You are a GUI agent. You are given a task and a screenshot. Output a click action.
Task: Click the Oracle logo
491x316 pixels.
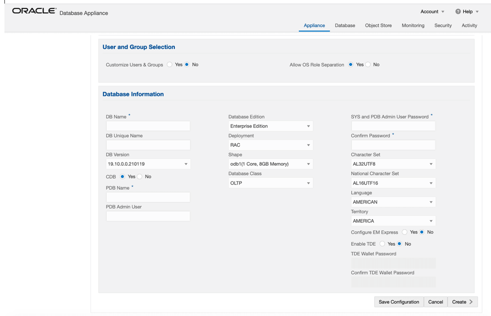(34, 11)
